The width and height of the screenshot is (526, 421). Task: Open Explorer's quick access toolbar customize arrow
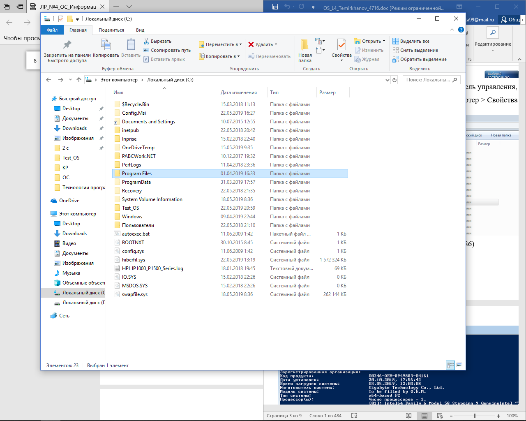(x=77, y=19)
